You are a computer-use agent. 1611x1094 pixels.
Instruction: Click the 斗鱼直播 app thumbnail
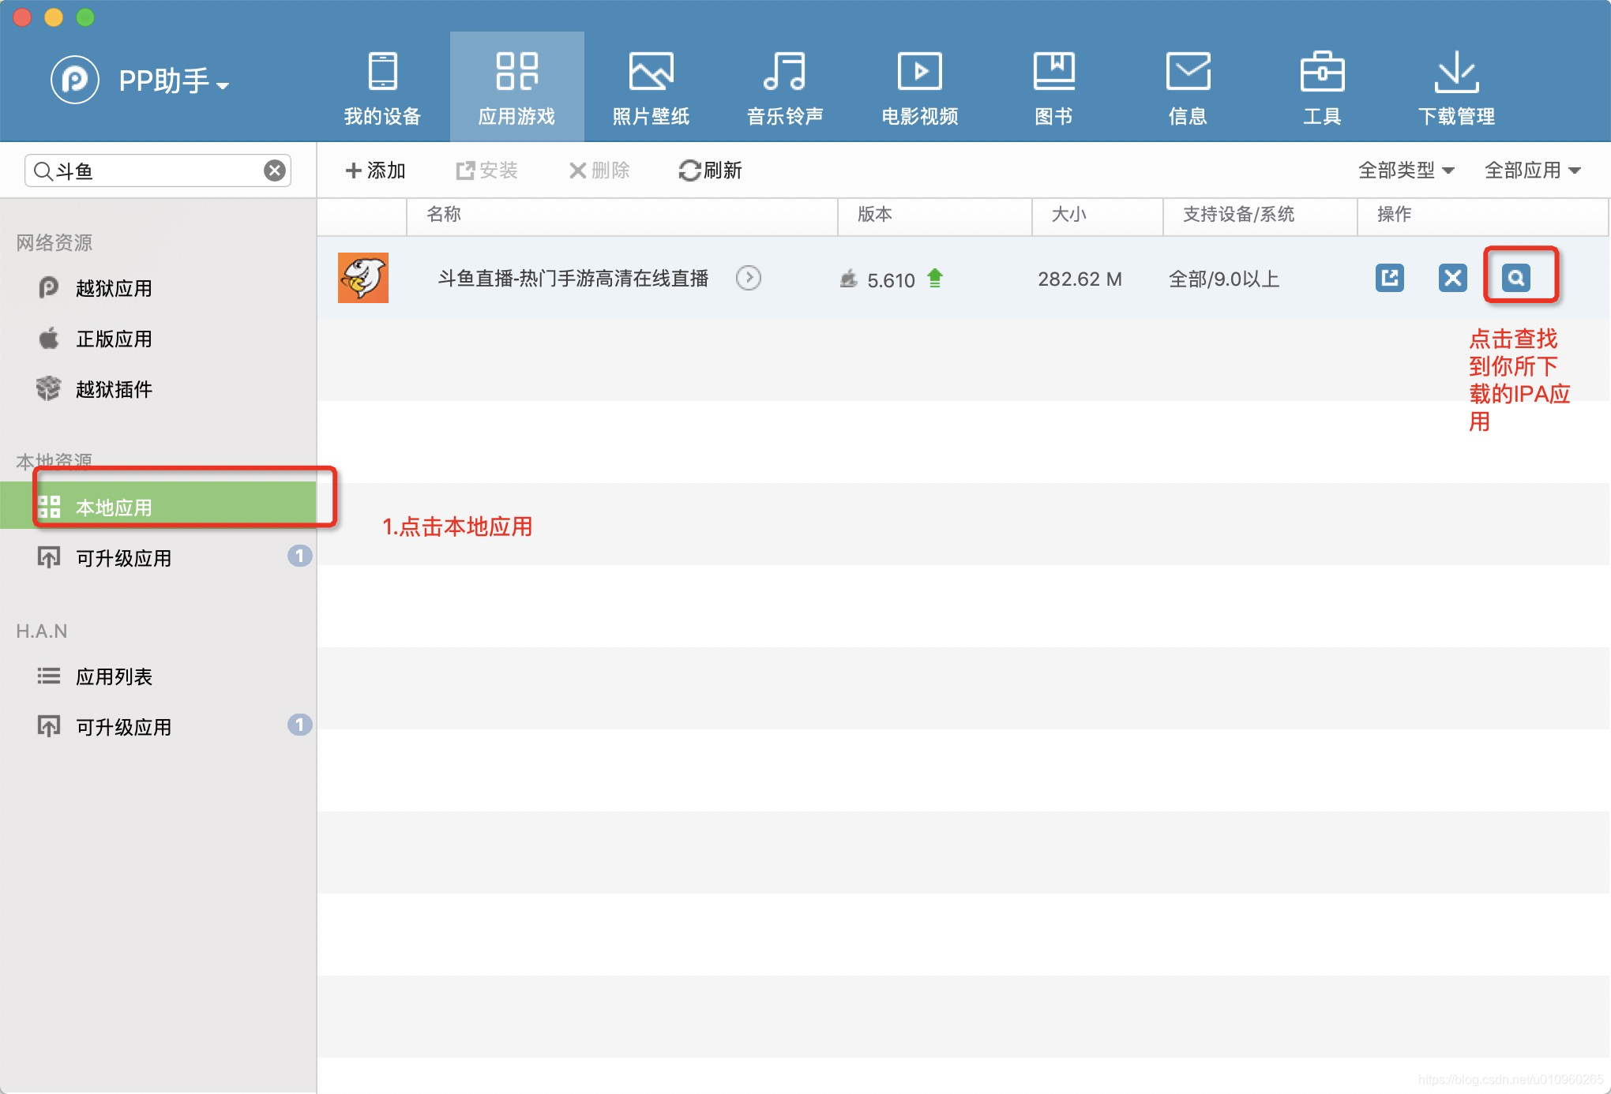pyautogui.click(x=363, y=278)
